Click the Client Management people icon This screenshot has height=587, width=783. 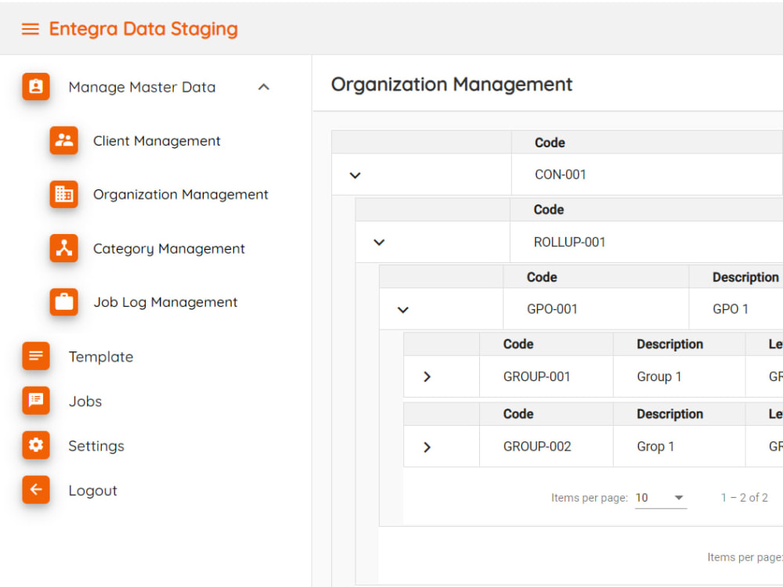[64, 140]
